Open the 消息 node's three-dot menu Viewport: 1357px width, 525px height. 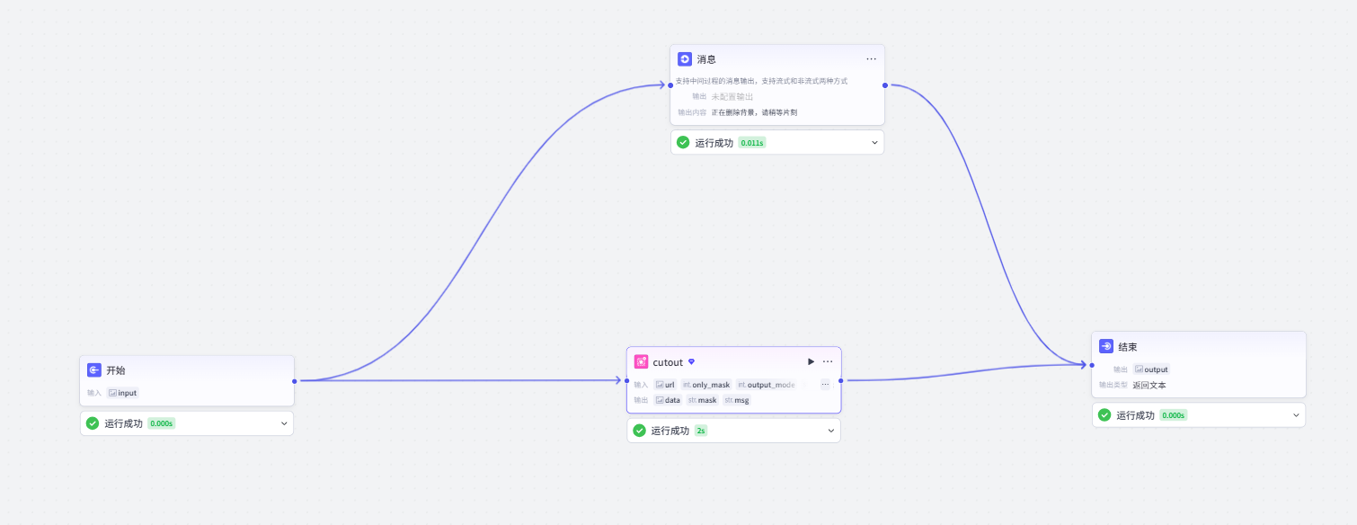pyautogui.click(x=871, y=58)
